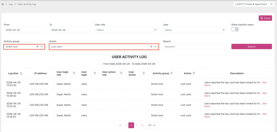
Task: Click See More on the 13:53:20 entry
Action: pyautogui.click(x=264, y=82)
